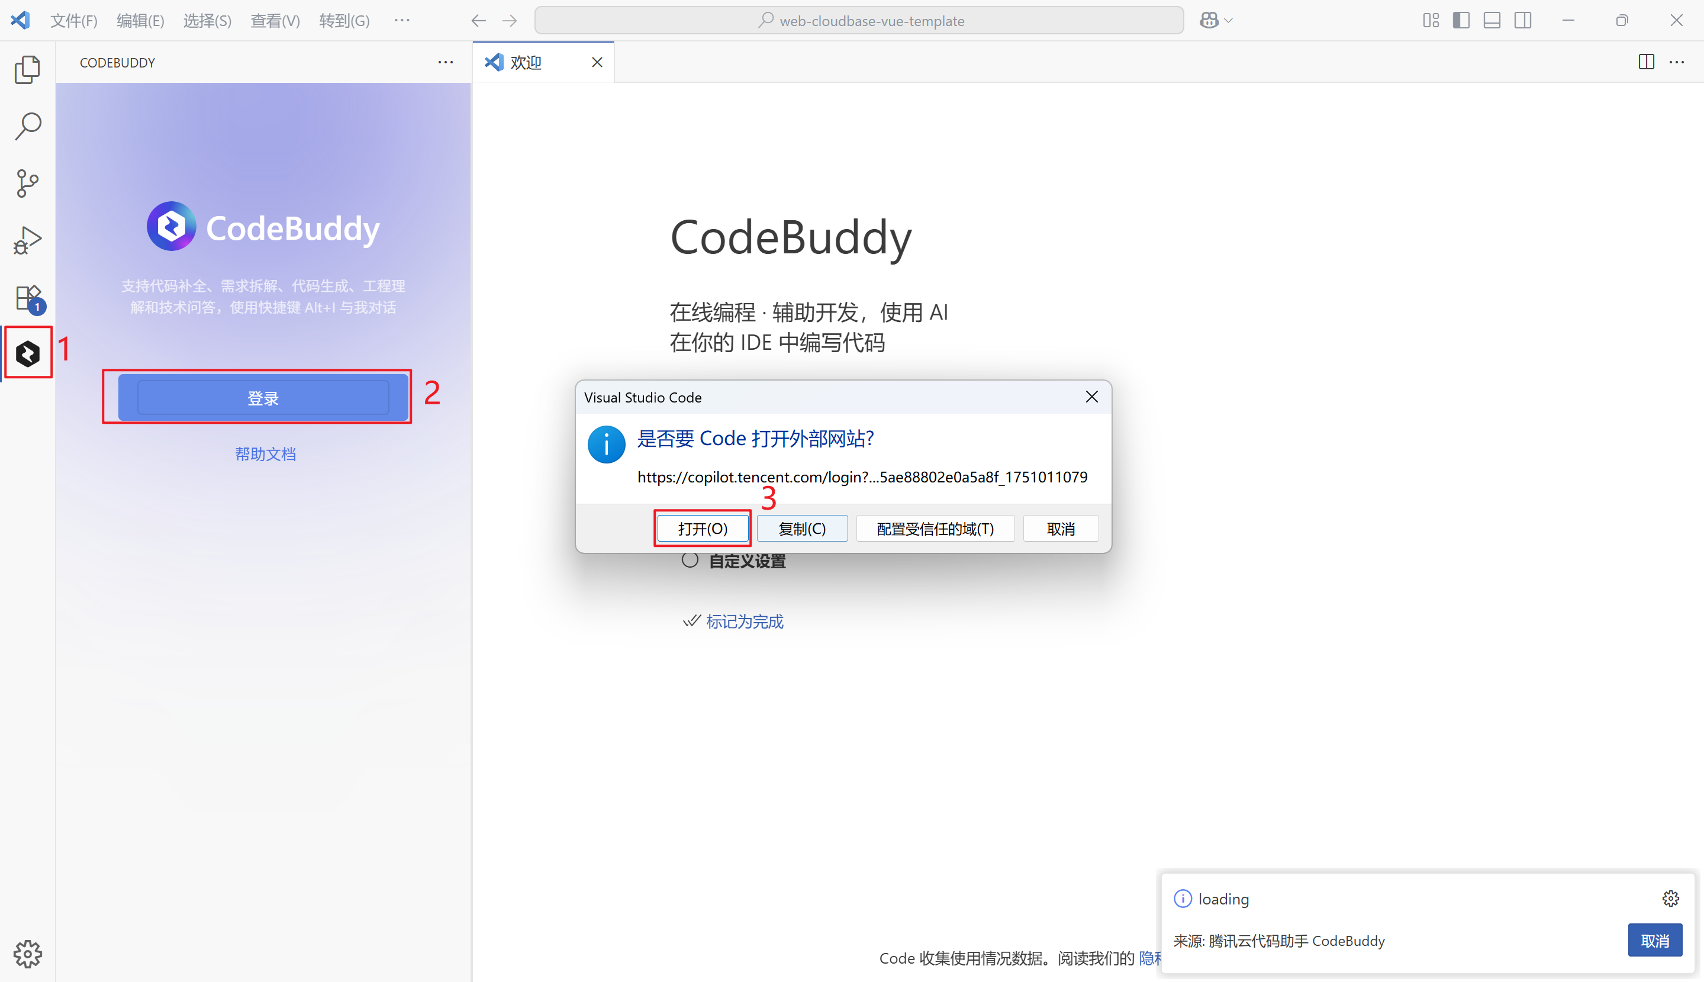Open the Copilot chat icon in title bar

click(1209, 20)
